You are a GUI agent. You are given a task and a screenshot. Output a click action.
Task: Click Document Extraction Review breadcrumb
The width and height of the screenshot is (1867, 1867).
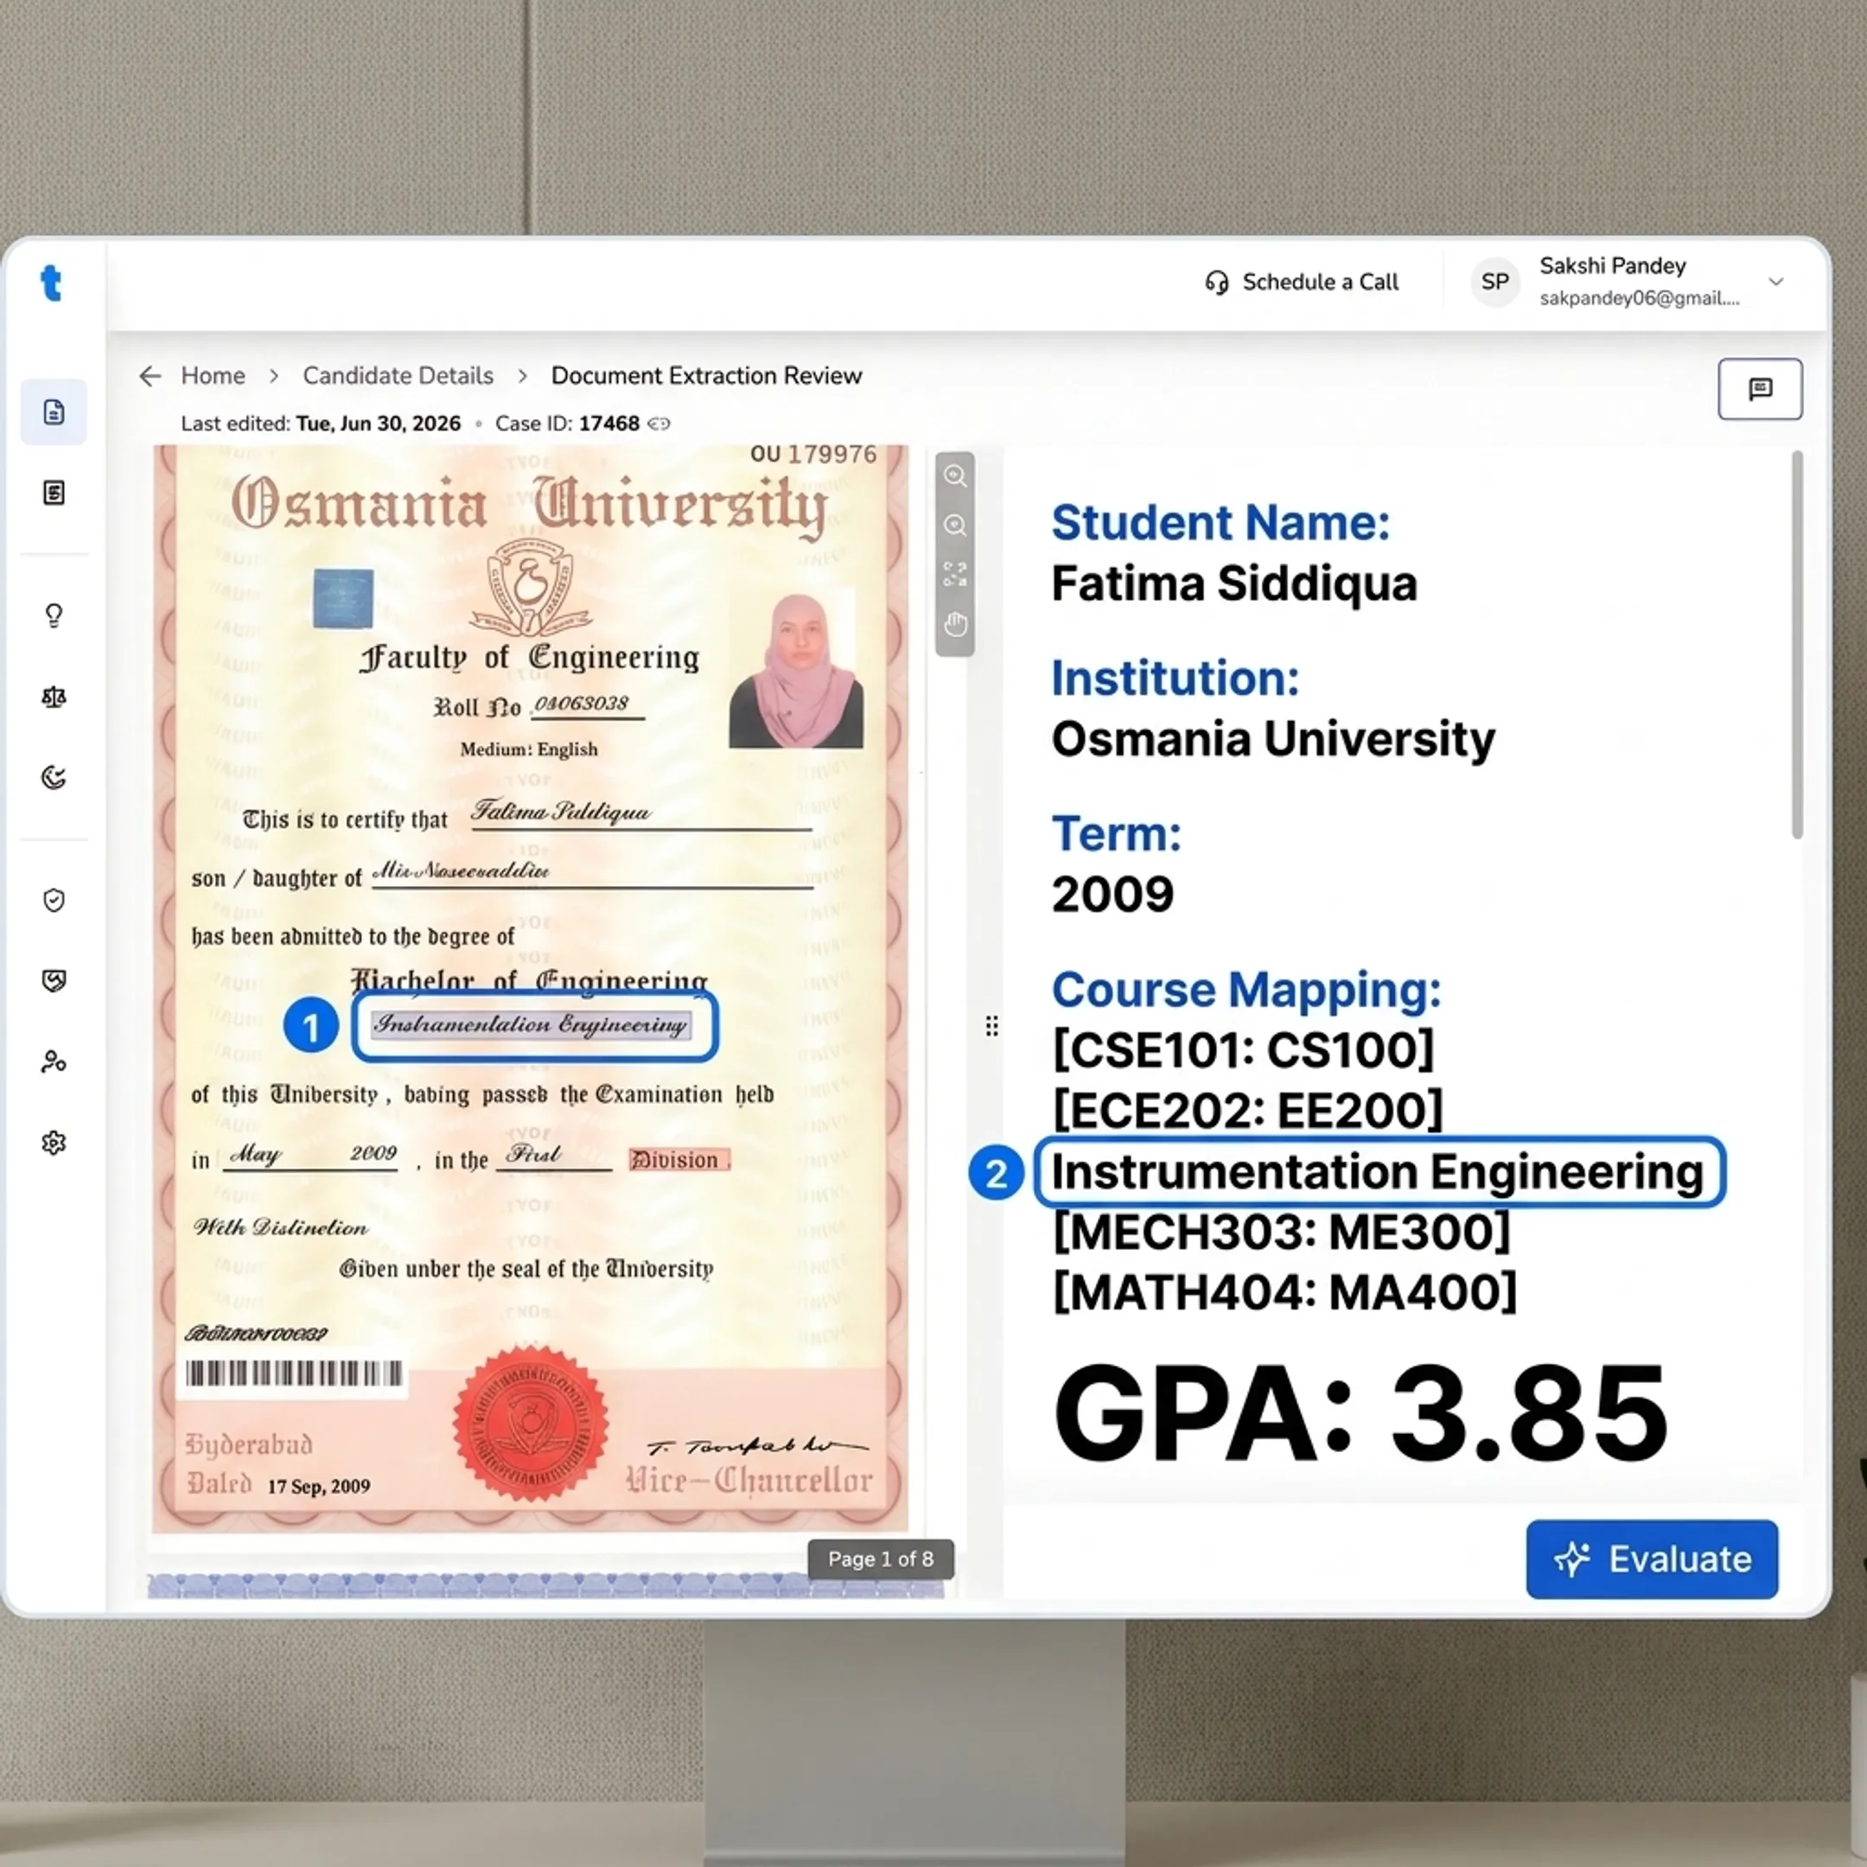pos(706,376)
